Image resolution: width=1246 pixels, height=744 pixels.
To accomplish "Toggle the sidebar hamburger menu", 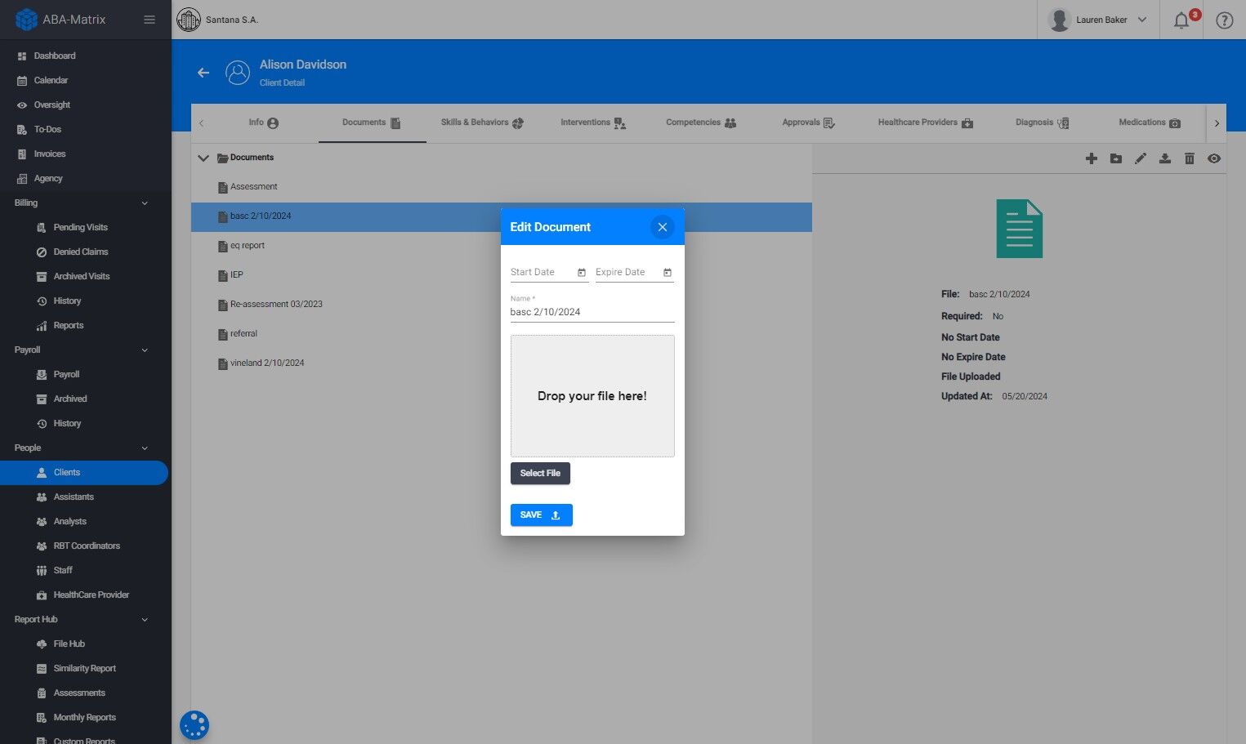I will coord(150,20).
